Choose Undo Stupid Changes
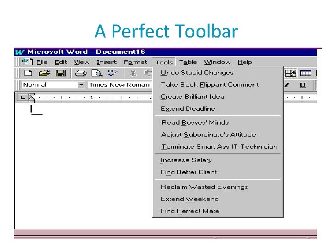 pyautogui.click(x=218, y=73)
